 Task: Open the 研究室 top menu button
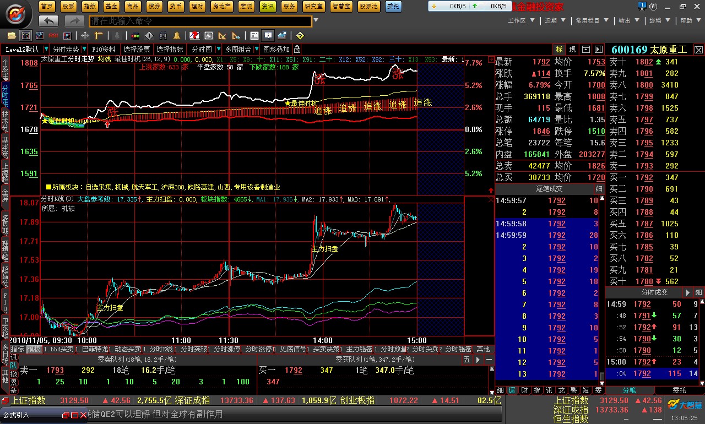314,6
